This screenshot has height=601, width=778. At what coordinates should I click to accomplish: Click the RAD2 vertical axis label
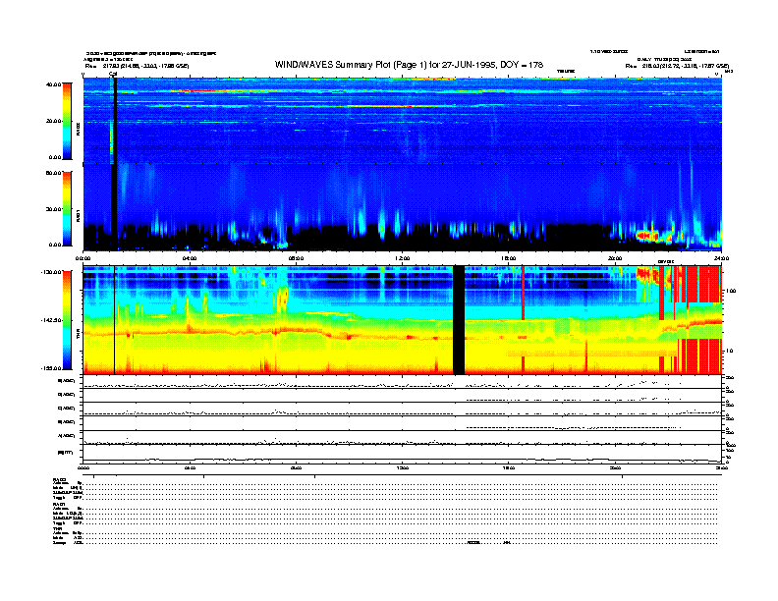[x=78, y=130]
